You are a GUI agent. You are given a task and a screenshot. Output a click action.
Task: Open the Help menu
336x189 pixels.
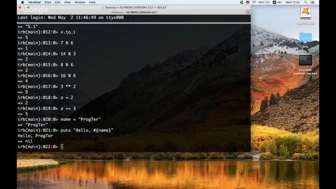[x=92, y=2]
